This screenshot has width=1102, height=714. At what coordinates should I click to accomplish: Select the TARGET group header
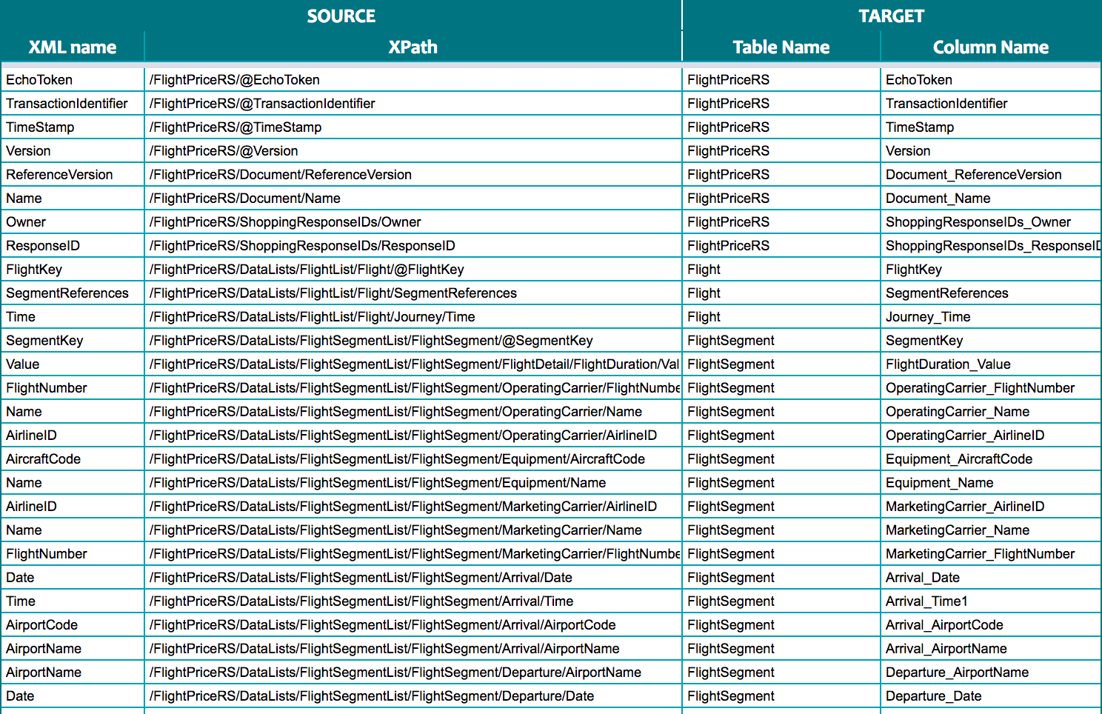[892, 16]
